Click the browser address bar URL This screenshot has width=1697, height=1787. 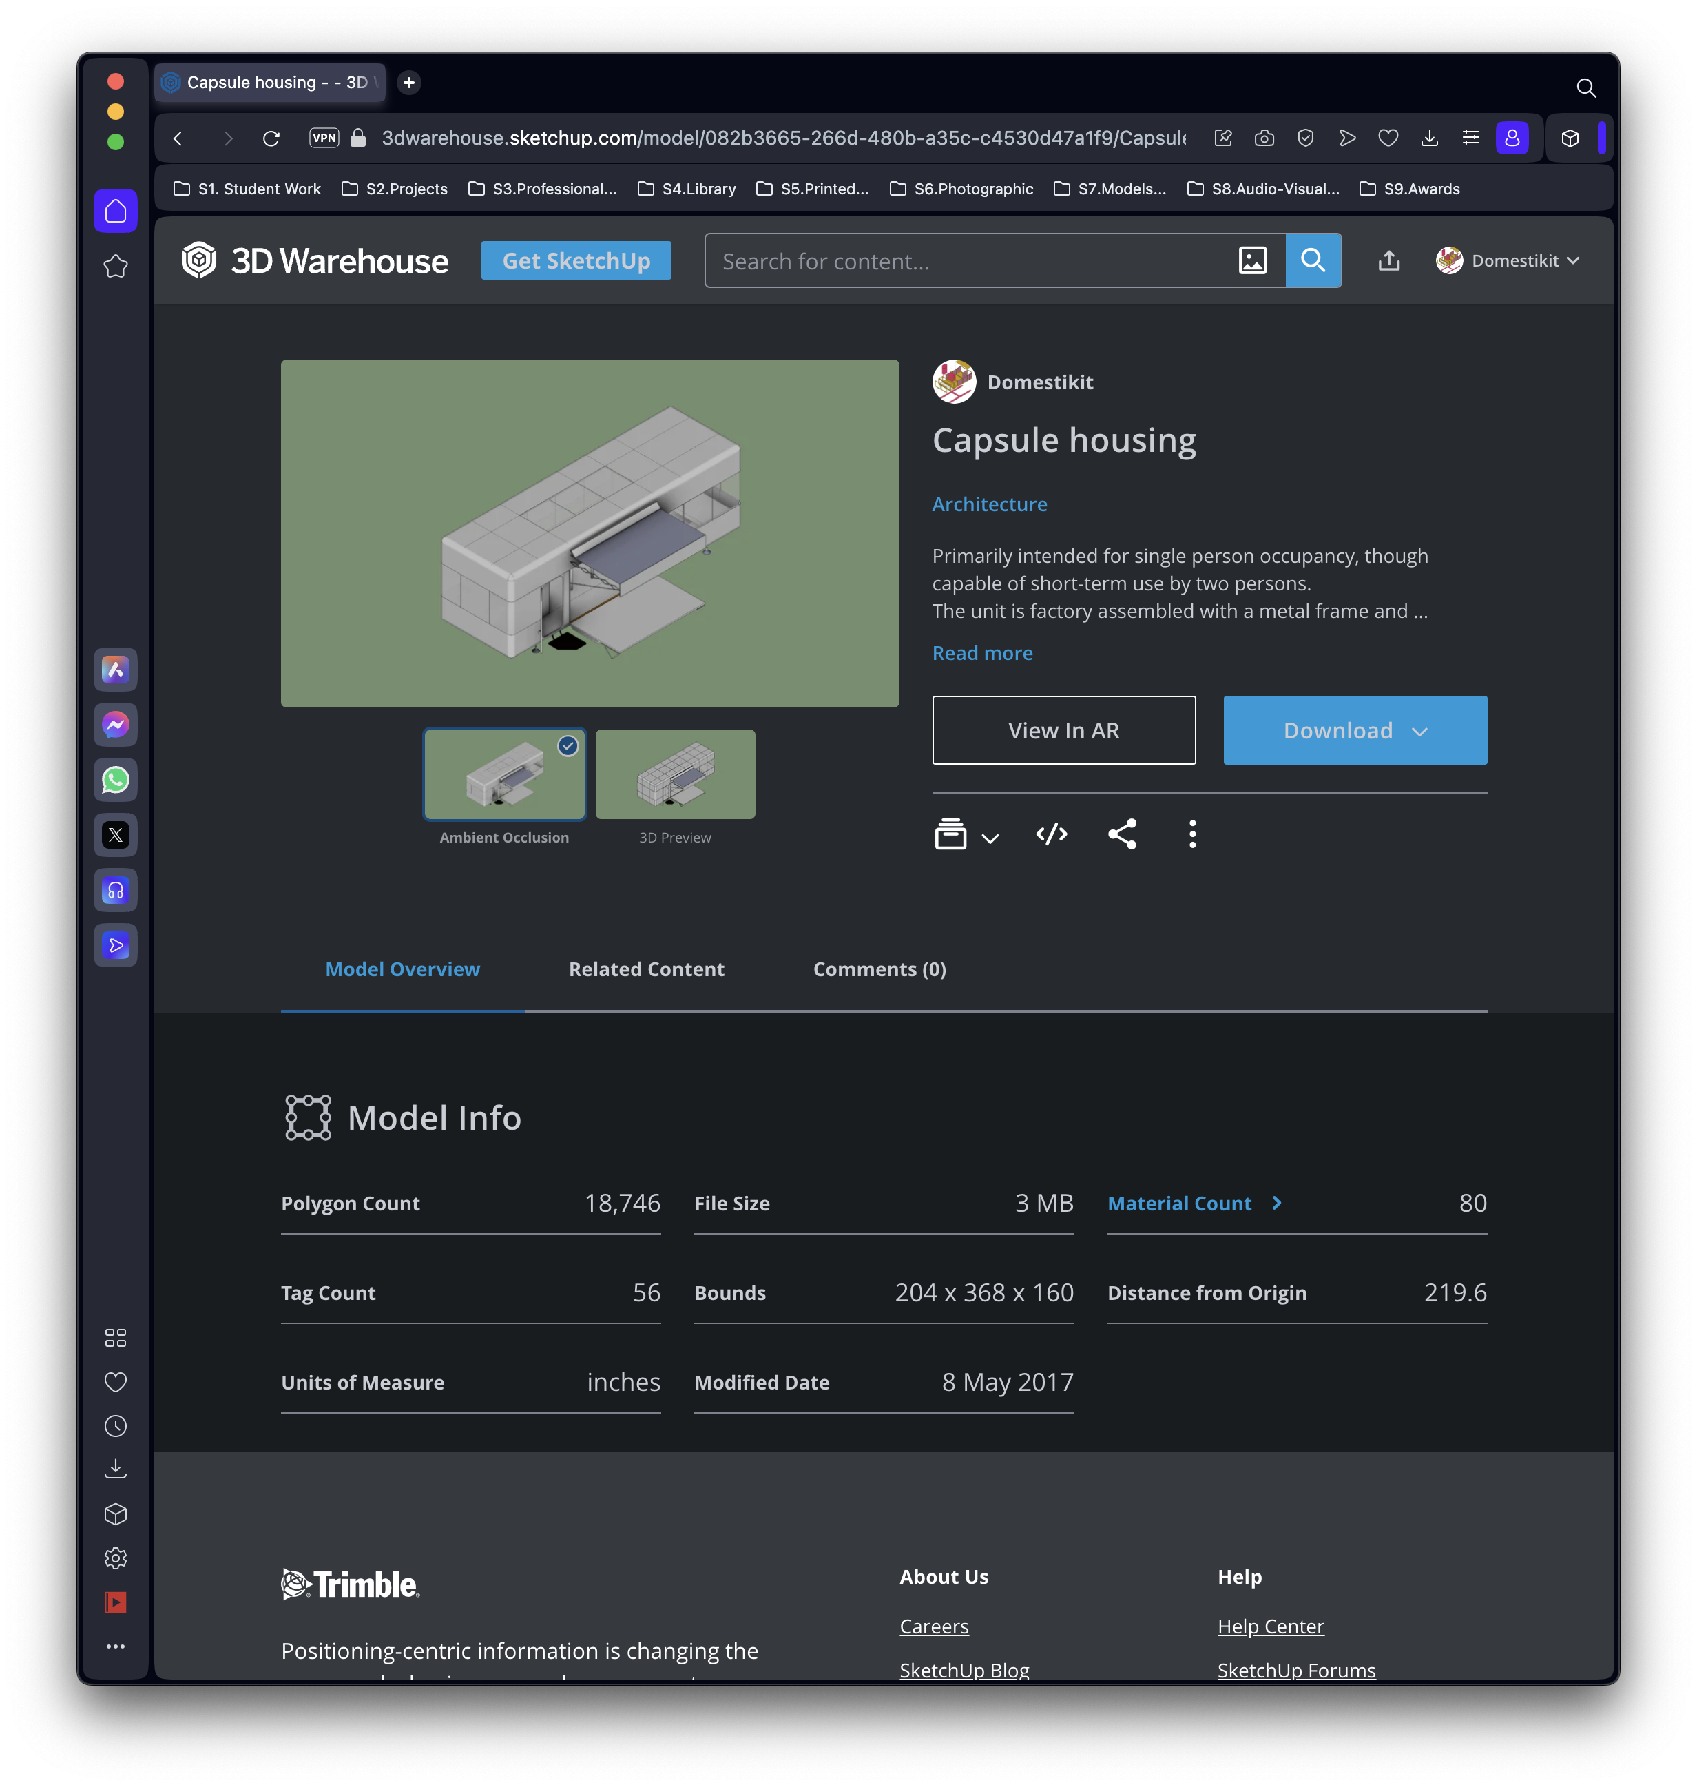[783, 138]
